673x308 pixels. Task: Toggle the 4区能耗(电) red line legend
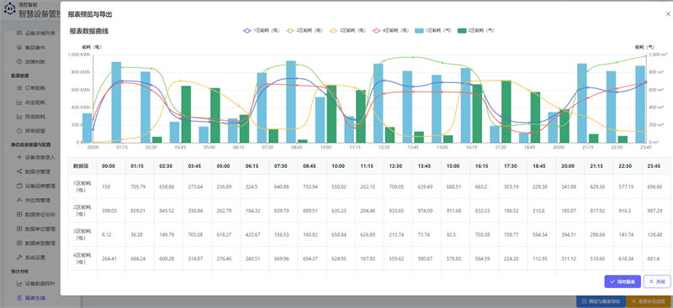pos(391,30)
